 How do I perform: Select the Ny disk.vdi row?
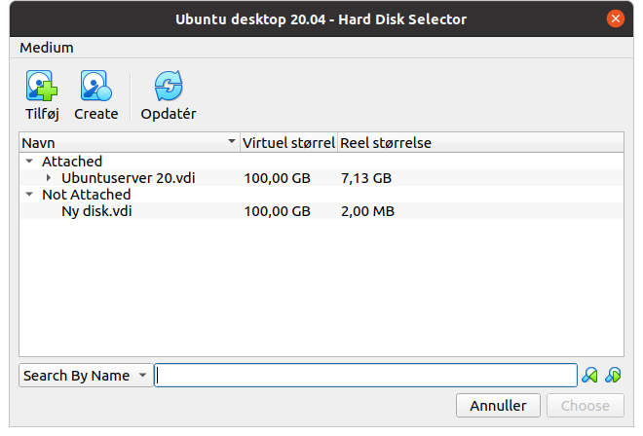point(321,211)
